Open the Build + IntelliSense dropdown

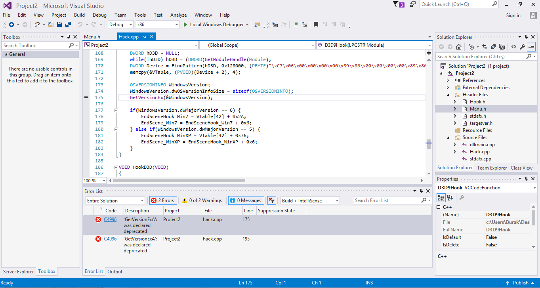310,201
